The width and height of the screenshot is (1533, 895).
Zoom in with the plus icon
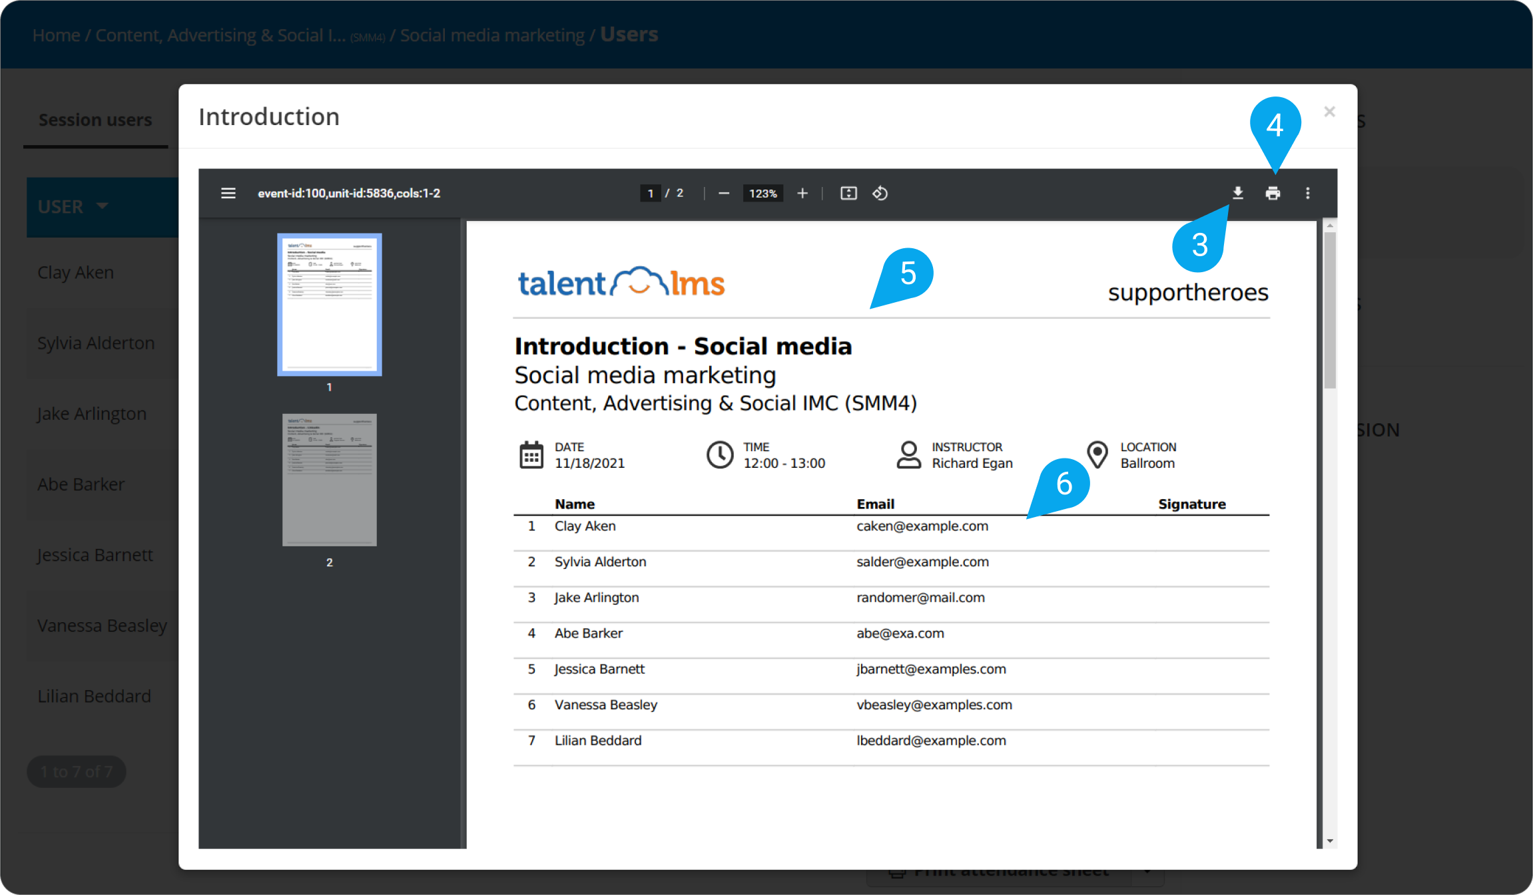click(x=802, y=193)
